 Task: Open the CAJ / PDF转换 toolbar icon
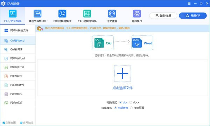coord(13,14)
